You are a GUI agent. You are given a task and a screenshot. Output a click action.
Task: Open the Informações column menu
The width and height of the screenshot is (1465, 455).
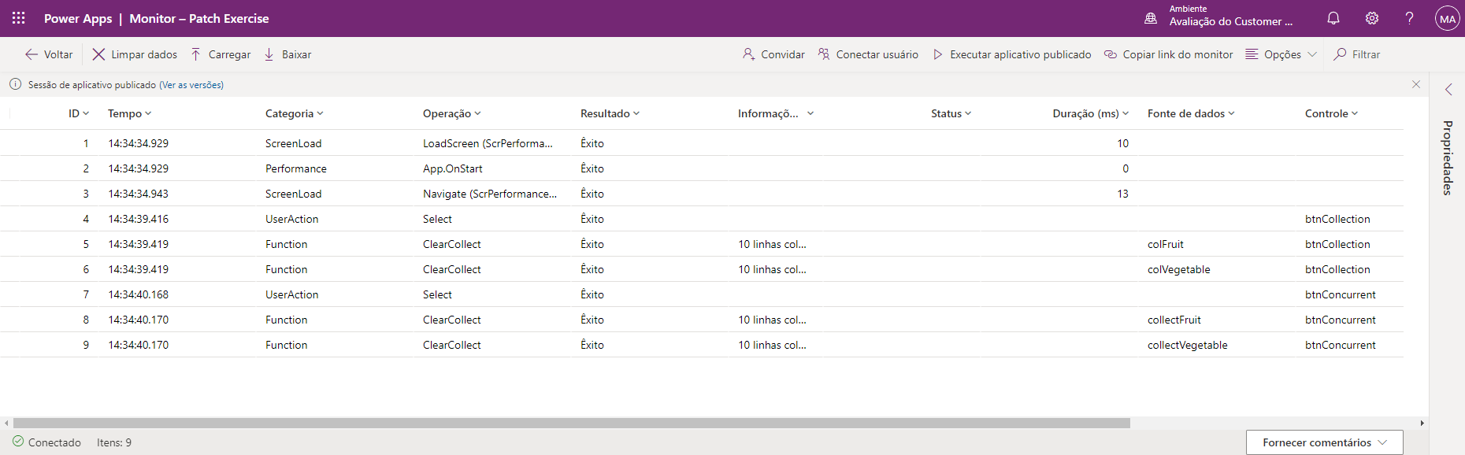[776, 113]
